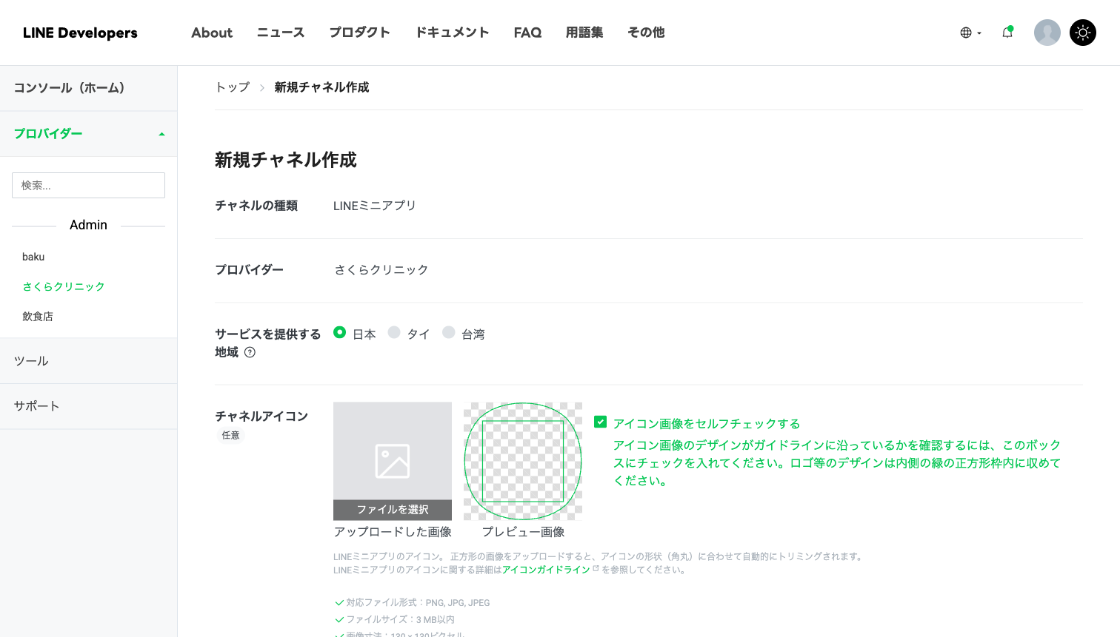This screenshot has height=637, width=1120.
Task: Click the LINE Developers logo
Action: [80, 33]
